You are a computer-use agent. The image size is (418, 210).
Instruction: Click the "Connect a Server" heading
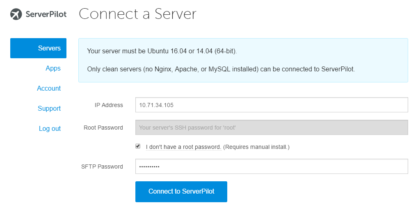(137, 14)
